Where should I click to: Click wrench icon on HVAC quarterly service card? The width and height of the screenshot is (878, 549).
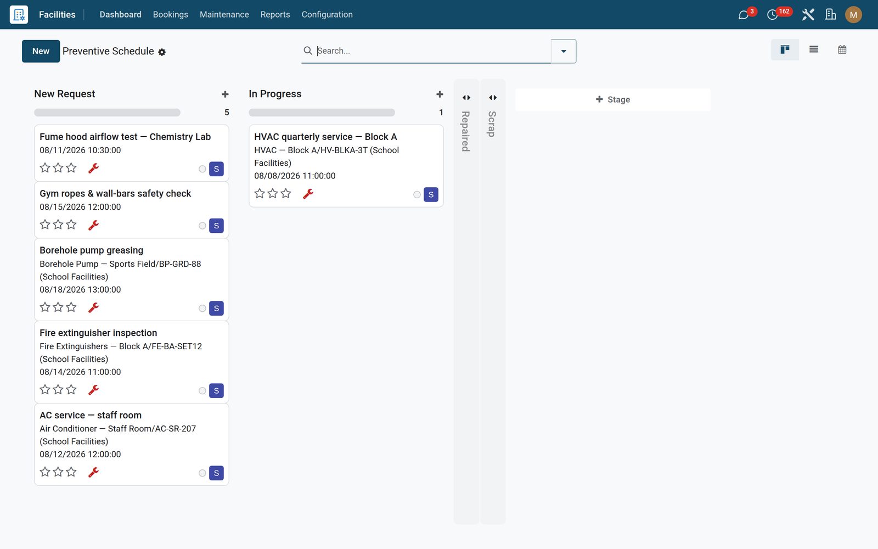308,194
